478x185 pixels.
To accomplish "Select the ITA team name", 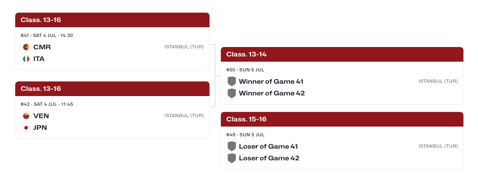I will click(39, 59).
